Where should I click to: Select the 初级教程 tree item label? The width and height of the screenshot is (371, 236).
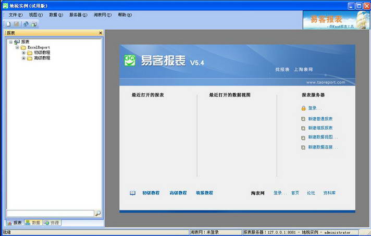coord(42,53)
